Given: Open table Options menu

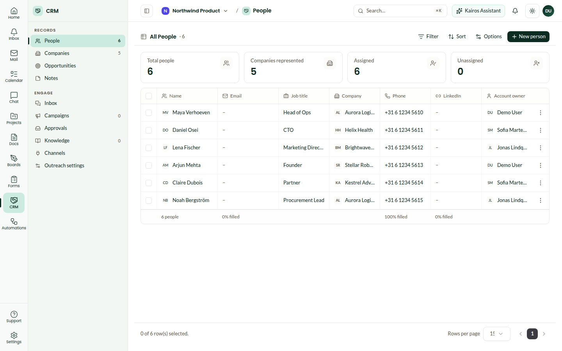Looking at the screenshot, I should 489,37.
